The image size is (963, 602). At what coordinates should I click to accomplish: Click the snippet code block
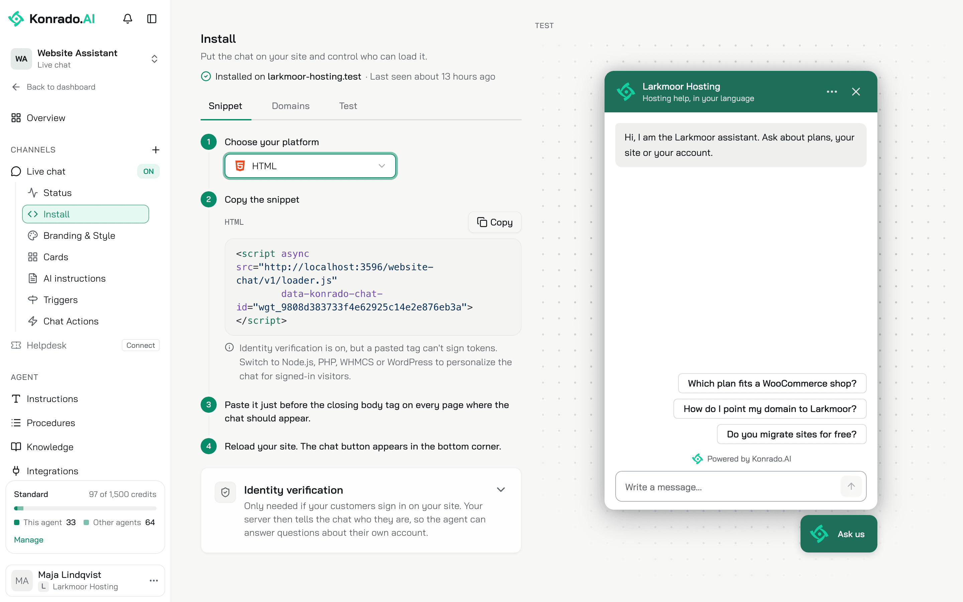373,287
